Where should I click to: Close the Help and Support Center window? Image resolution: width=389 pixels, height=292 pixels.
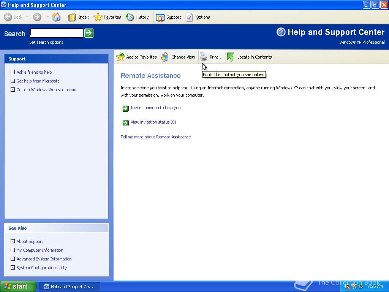click(x=384, y=5)
